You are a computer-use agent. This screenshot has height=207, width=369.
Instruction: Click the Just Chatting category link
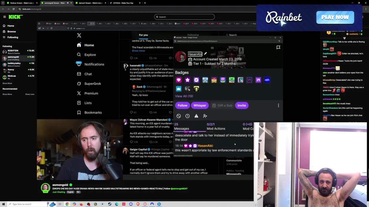tap(59, 192)
